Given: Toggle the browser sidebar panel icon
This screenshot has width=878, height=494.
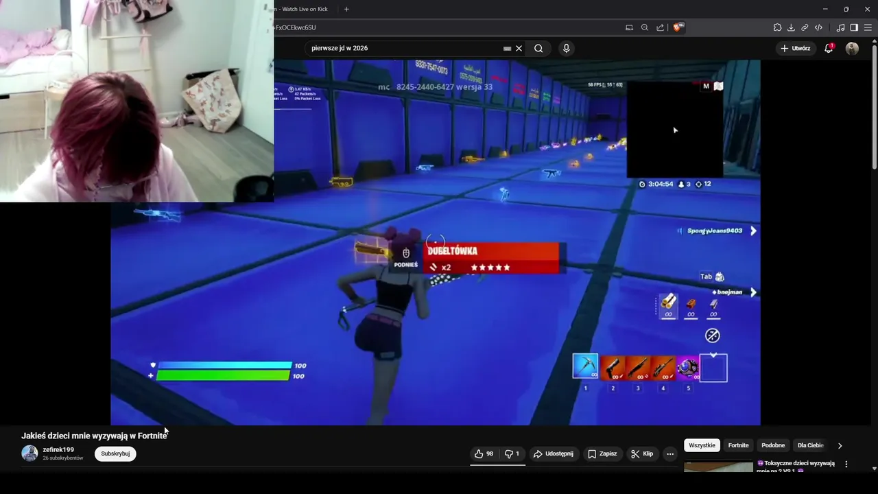Looking at the screenshot, I should point(854,27).
